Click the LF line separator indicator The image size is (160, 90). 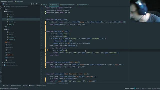[x=141, y=88]
